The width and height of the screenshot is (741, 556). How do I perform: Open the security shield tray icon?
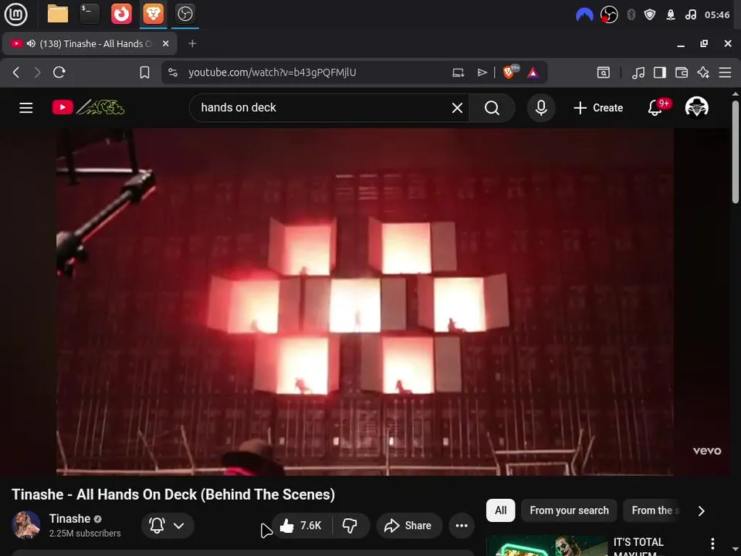click(650, 15)
